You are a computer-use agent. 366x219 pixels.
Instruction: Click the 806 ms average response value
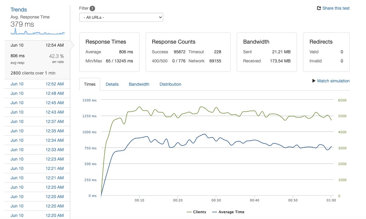(126, 52)
